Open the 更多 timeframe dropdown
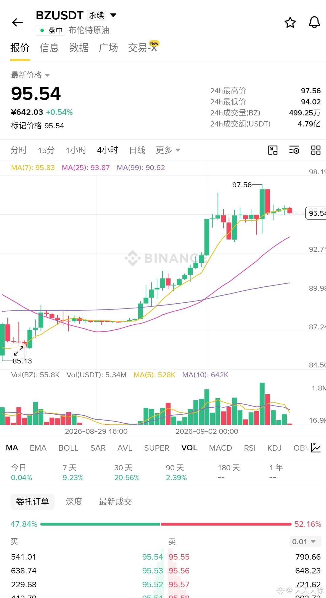Image resolution: width=326 pixels, height=598 pixels. (x=168, y=150)
